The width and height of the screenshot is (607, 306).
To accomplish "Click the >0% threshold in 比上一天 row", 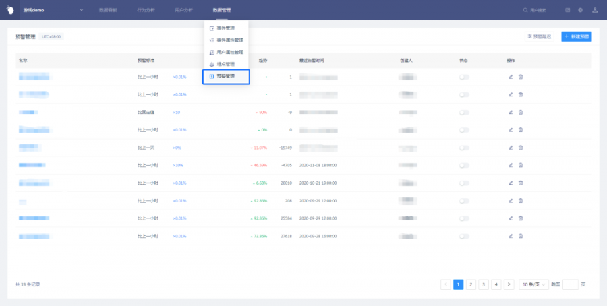I will 177,148.
